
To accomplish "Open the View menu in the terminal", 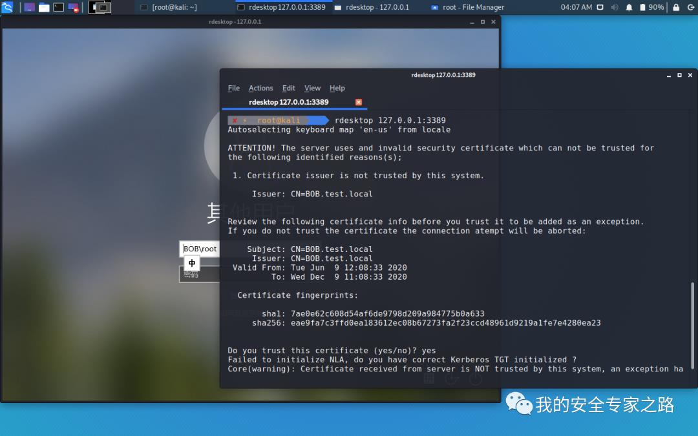I will pyautogui.click(x=312, y=88).
